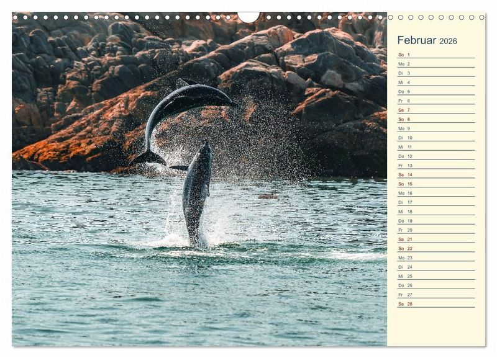Select the 'Mo 2' date row
This screenshot has height=358, width=497.
click(x=436, y=64)
